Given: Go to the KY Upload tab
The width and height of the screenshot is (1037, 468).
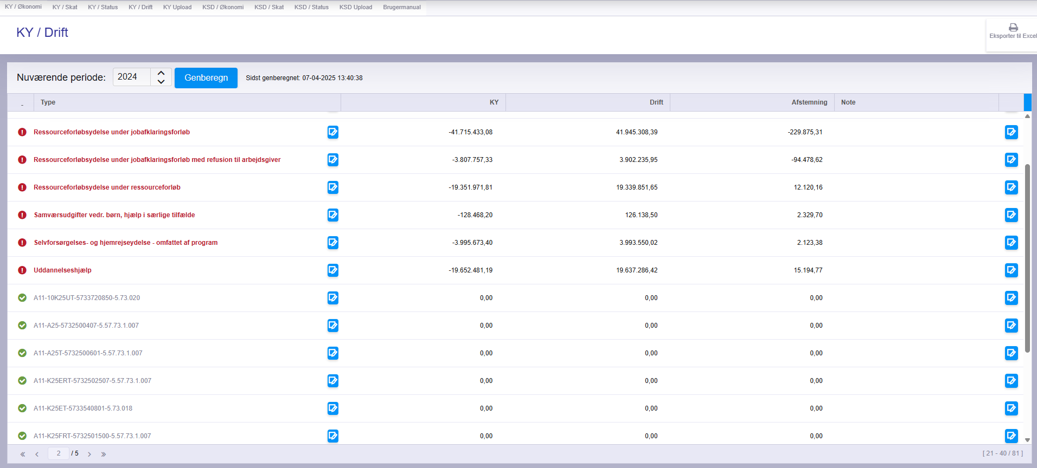Looking at the screenshot, I should (x=177, y=7).
